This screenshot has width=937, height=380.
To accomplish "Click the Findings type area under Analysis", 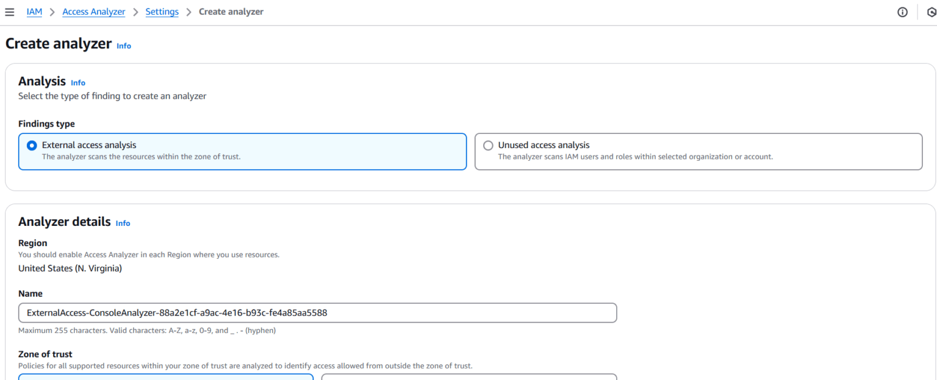I will click(46, 124).
